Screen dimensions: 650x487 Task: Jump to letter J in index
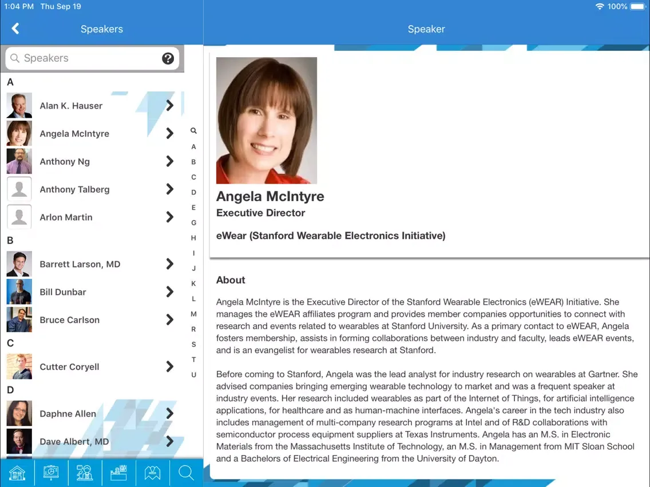[193, 268]
